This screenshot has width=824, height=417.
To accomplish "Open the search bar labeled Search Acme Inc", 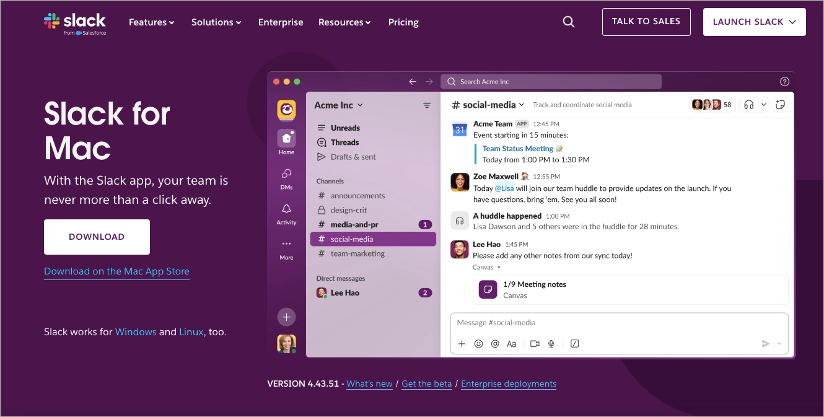I will [551, 81].
